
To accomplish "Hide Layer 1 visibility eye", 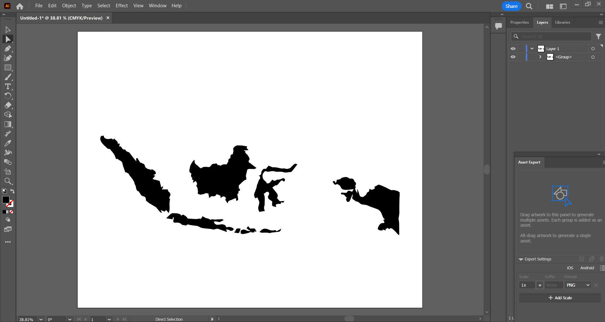I will 513,49.
